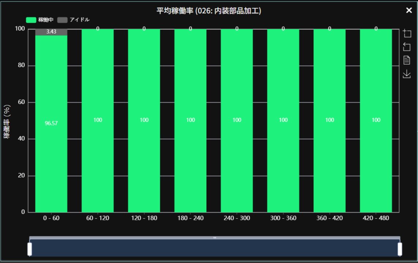Screen dimensions: 418x263
Task: Click the top grip of zoom slider
Action: (215, 238)
